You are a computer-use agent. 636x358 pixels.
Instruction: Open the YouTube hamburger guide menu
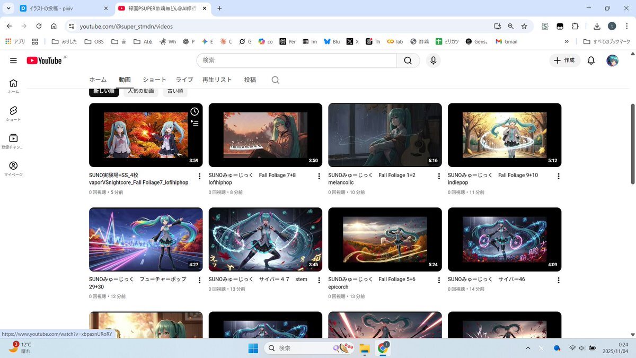coord(13,60)
